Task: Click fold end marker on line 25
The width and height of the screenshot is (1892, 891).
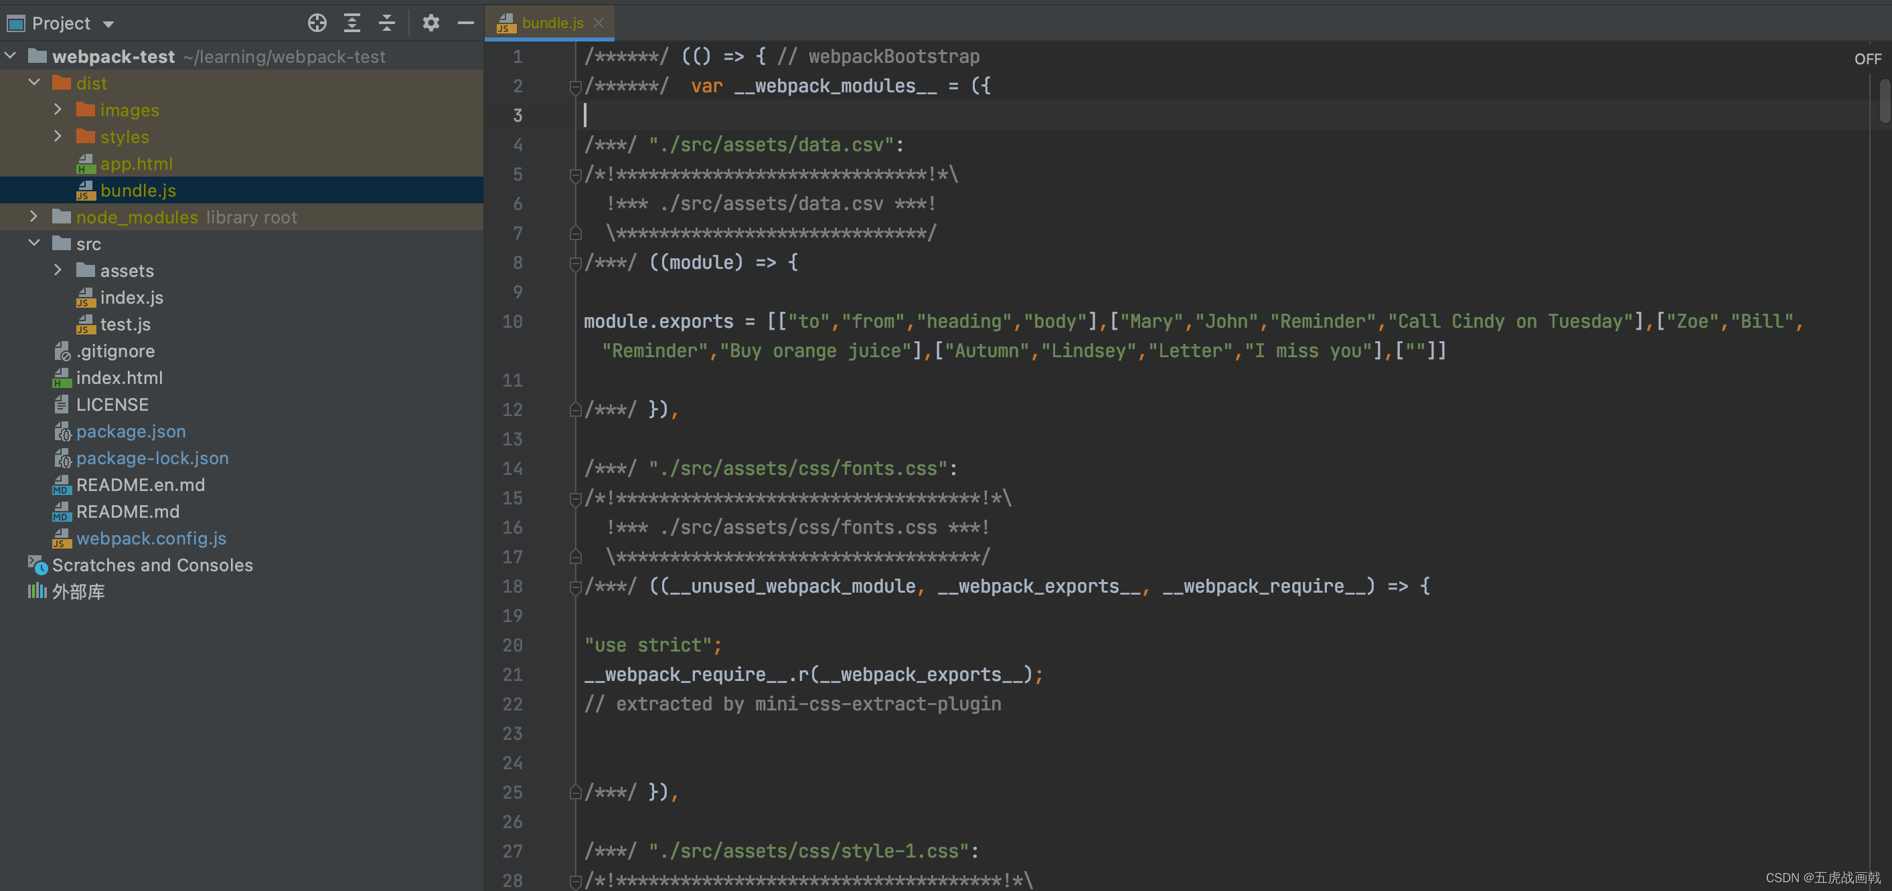Action: [x=575, y=792]
